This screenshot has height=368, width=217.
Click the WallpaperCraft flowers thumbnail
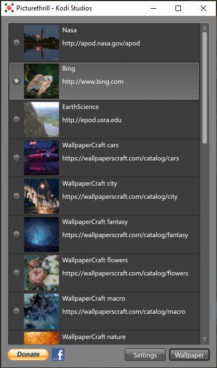[x=42, y=273]
